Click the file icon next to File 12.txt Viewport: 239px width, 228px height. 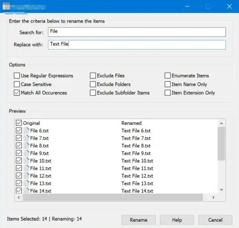(26, 176)
